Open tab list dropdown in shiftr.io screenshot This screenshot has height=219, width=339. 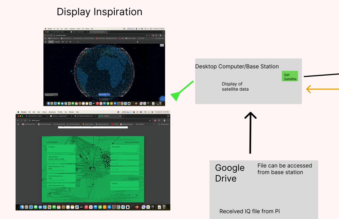pyautogui.click(x=167, y=116)
